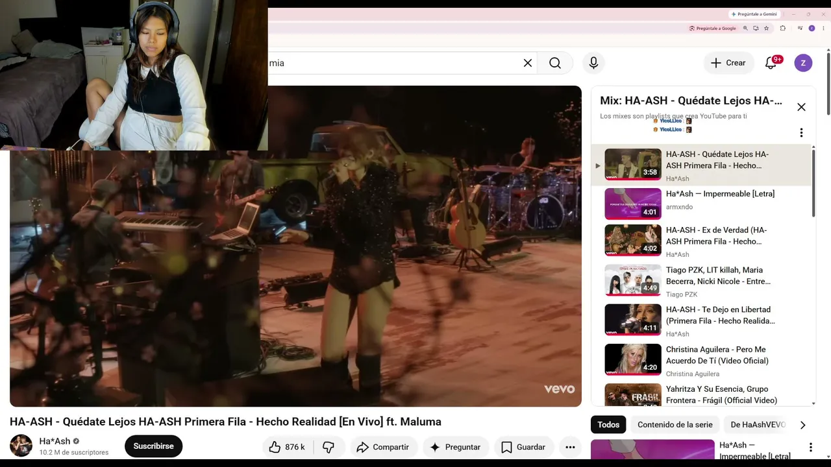Click the 876 k like count
The width and height of the screenshot is (831, 467).
pos(295,447)
